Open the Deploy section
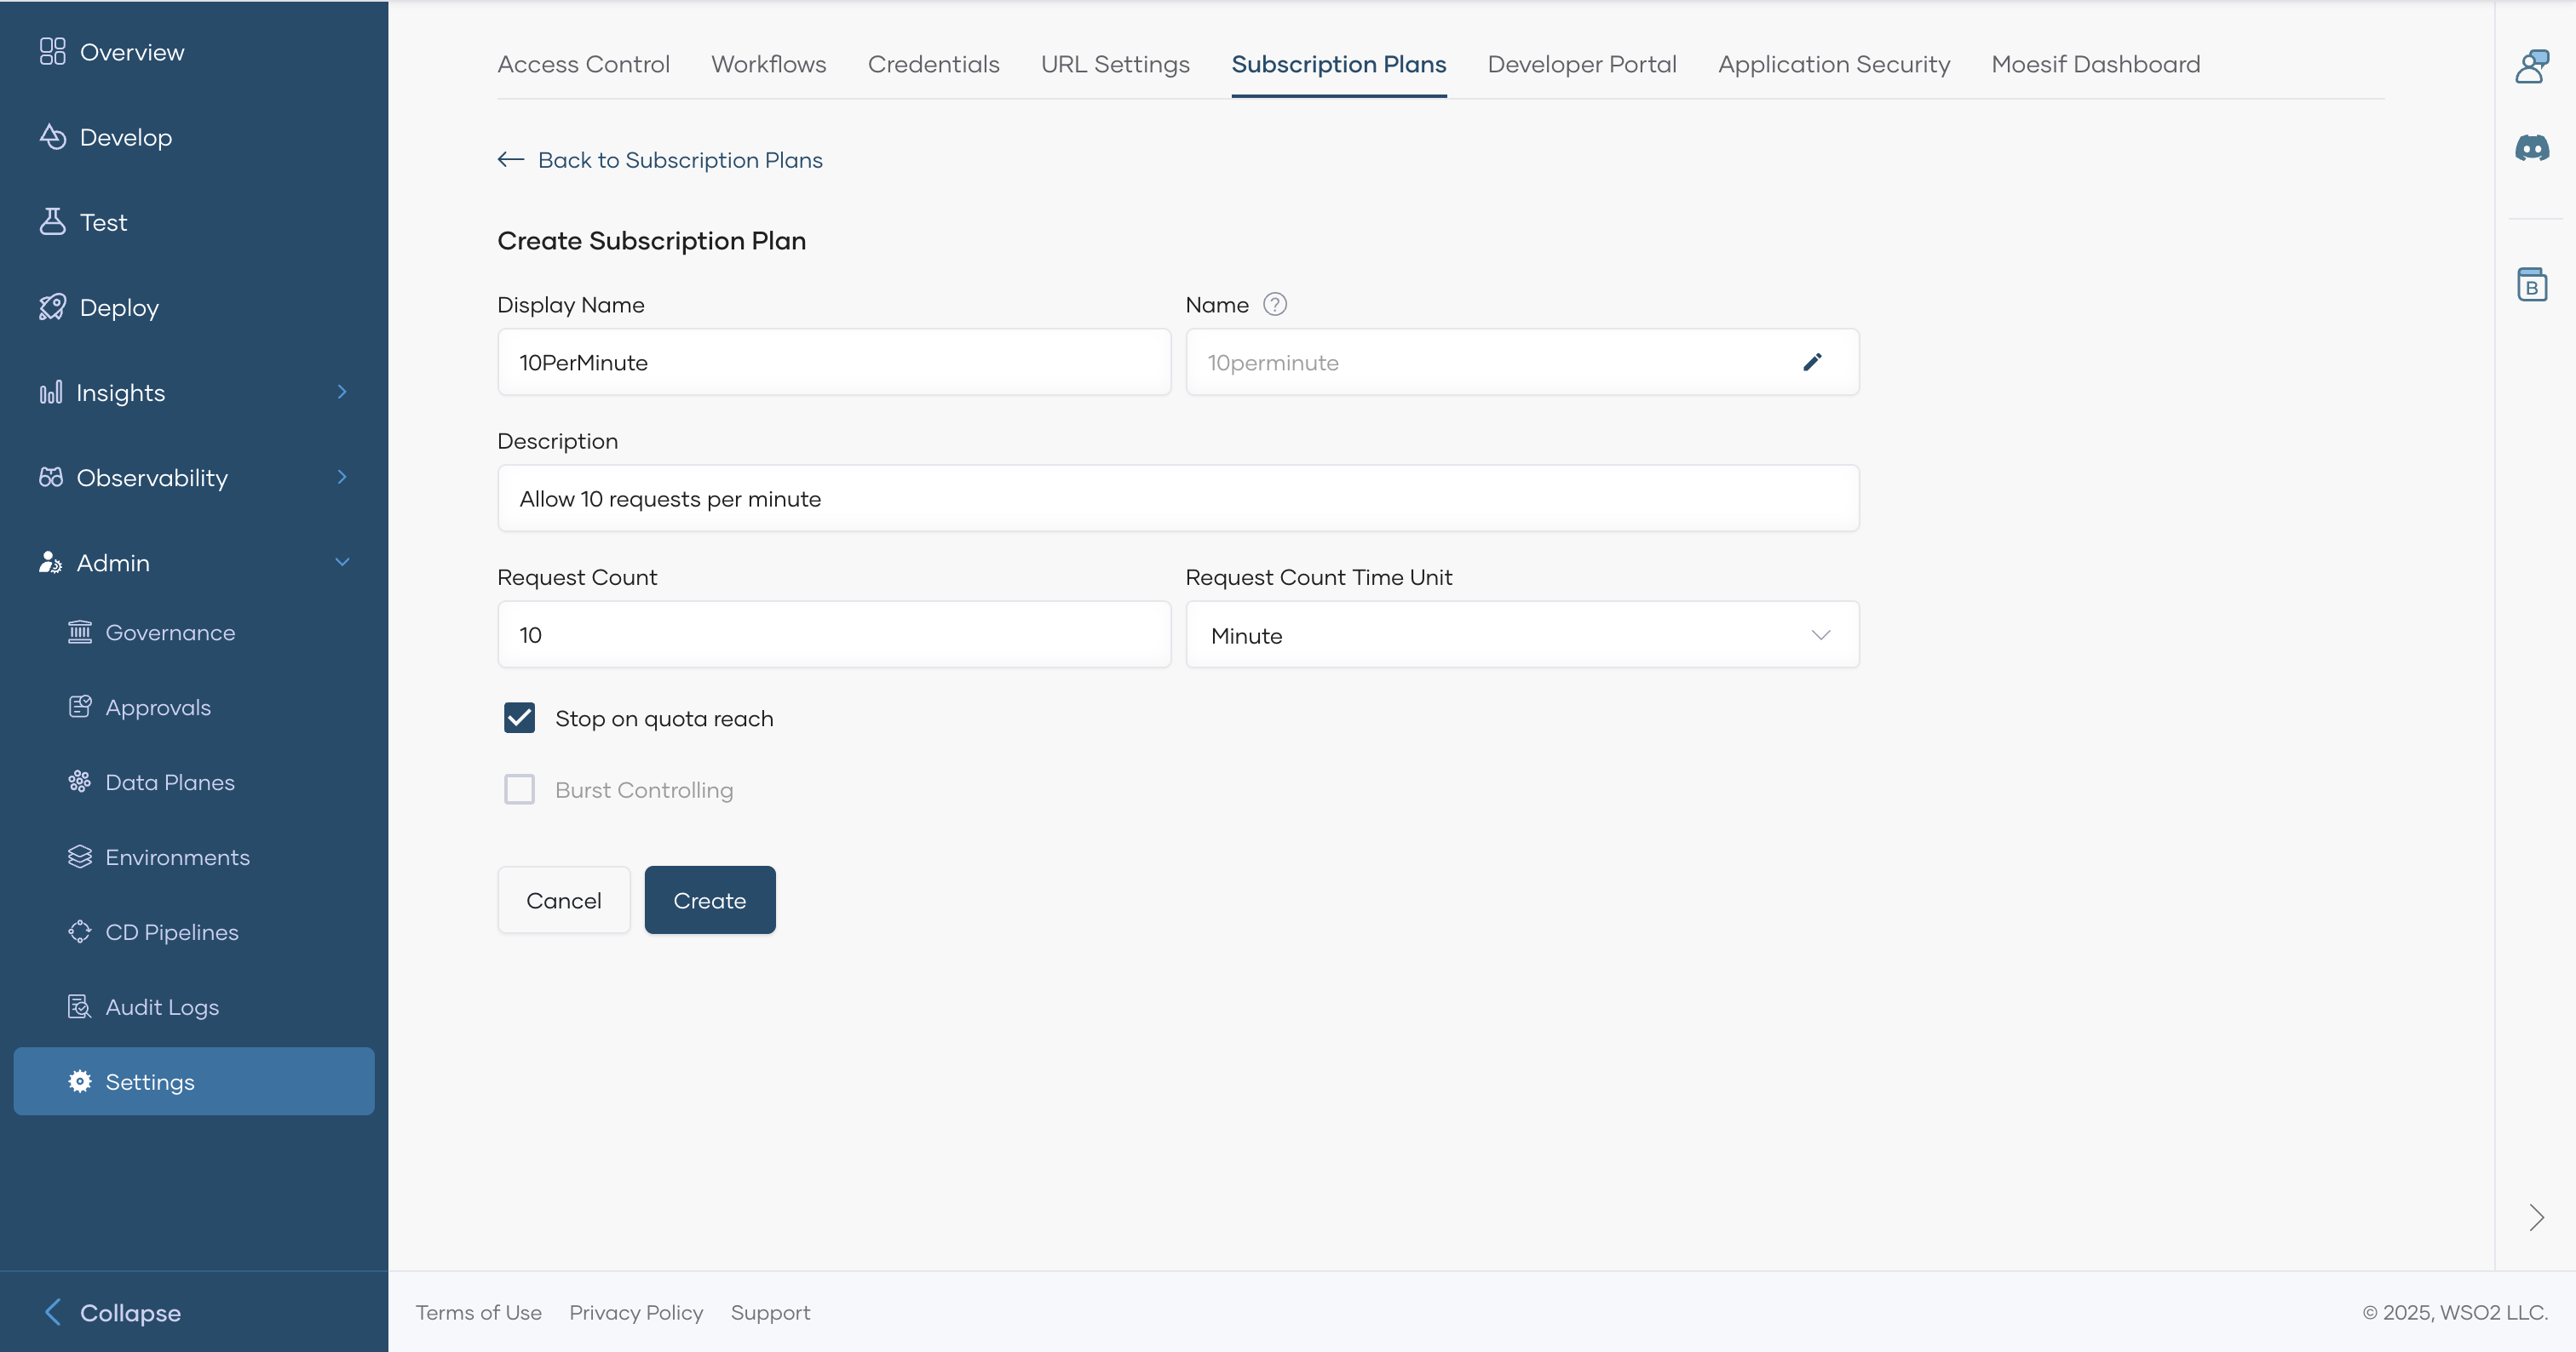The height and width of the screenshot is (1352, 2576). (117, 306)
